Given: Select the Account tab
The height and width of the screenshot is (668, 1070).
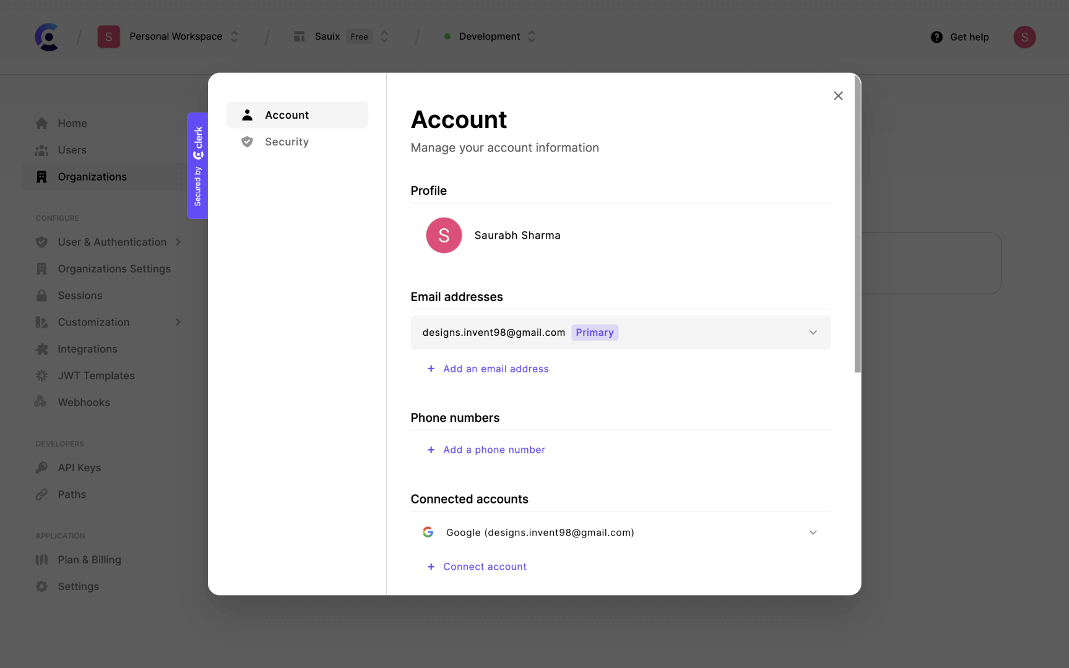Looking at the screenshot, I should [x=287, y=114].
